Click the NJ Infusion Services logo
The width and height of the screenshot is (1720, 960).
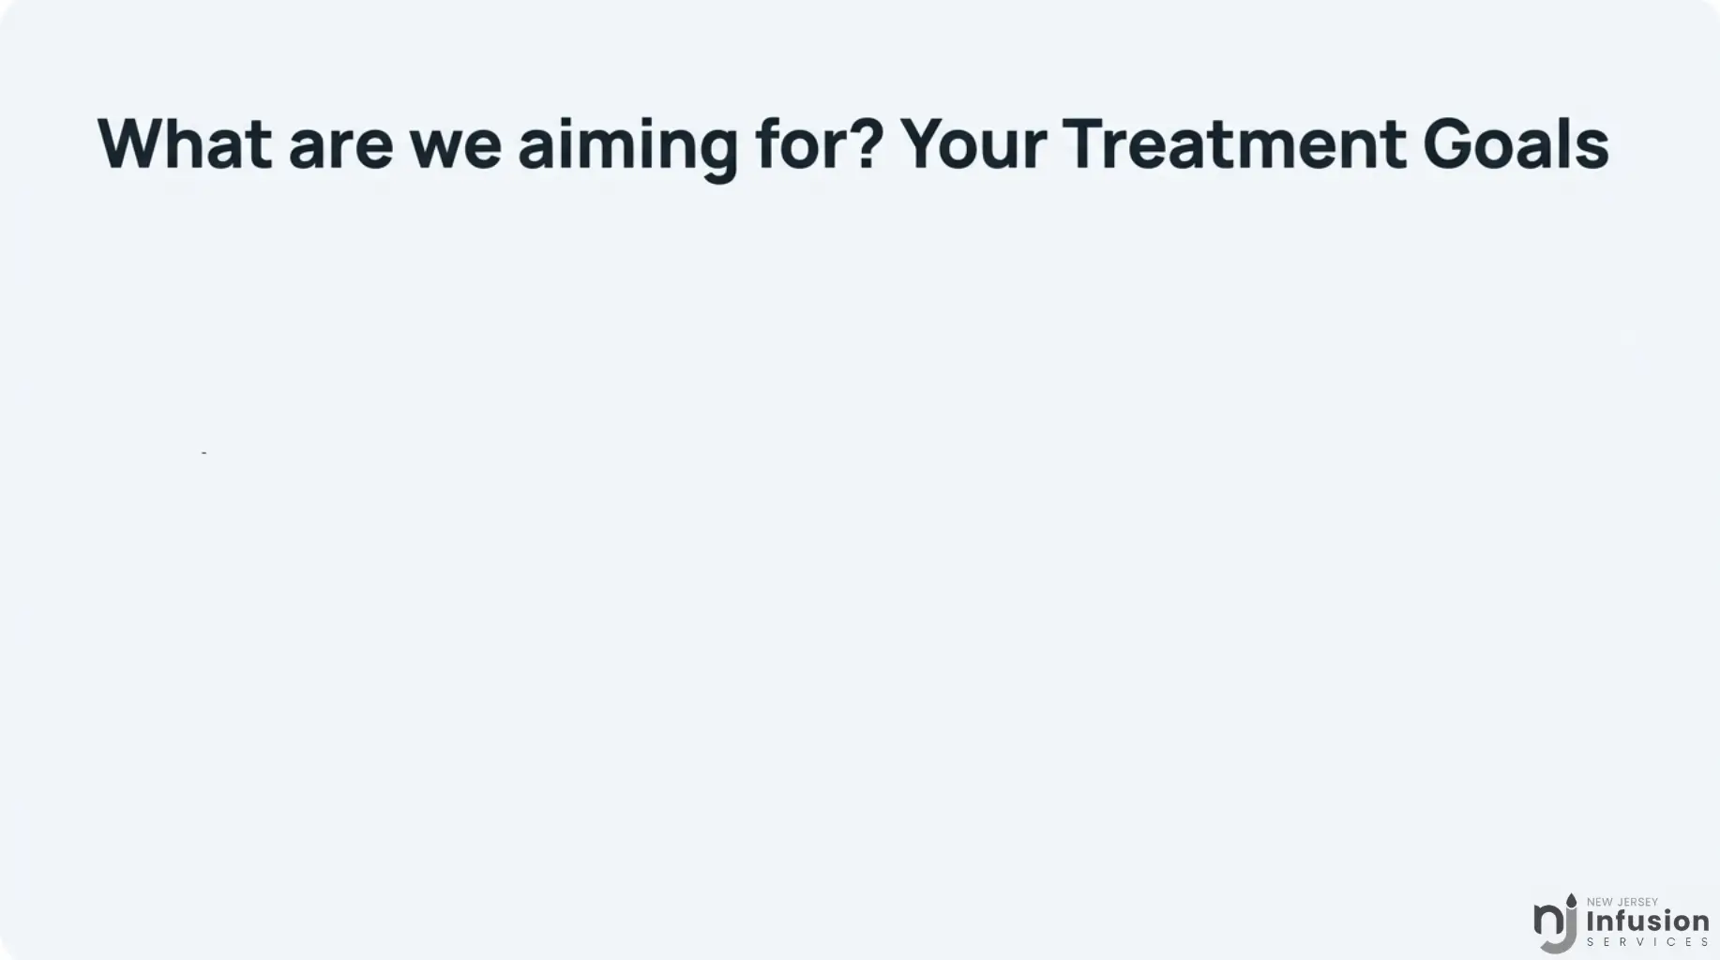[1622, 923]
